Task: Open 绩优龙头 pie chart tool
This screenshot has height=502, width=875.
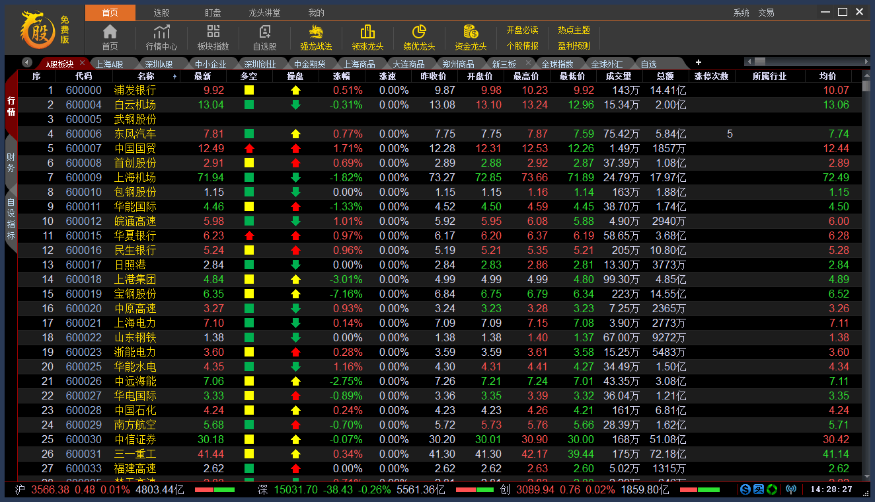Action: click(x=419, y=37)
